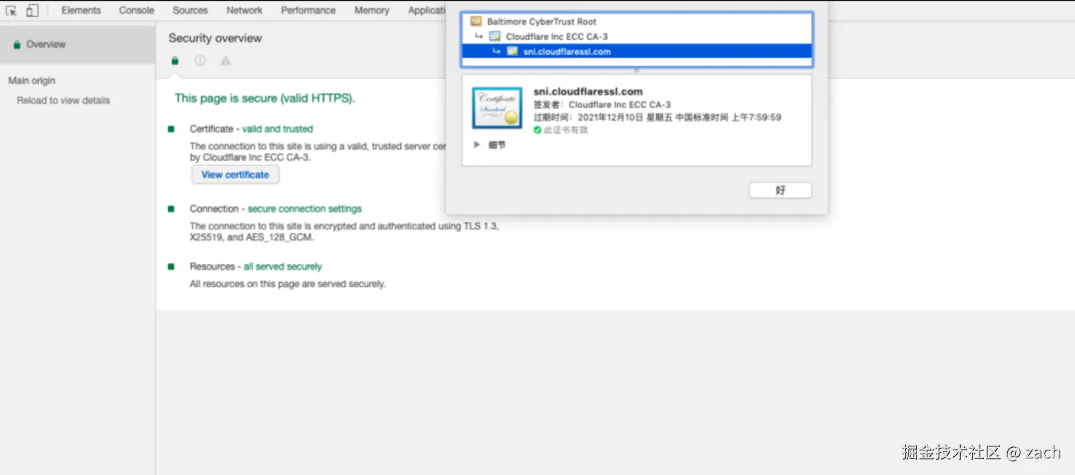Select Overview in the security sidebar
This screenshot has width=1075, height=475.
(78, 45)
